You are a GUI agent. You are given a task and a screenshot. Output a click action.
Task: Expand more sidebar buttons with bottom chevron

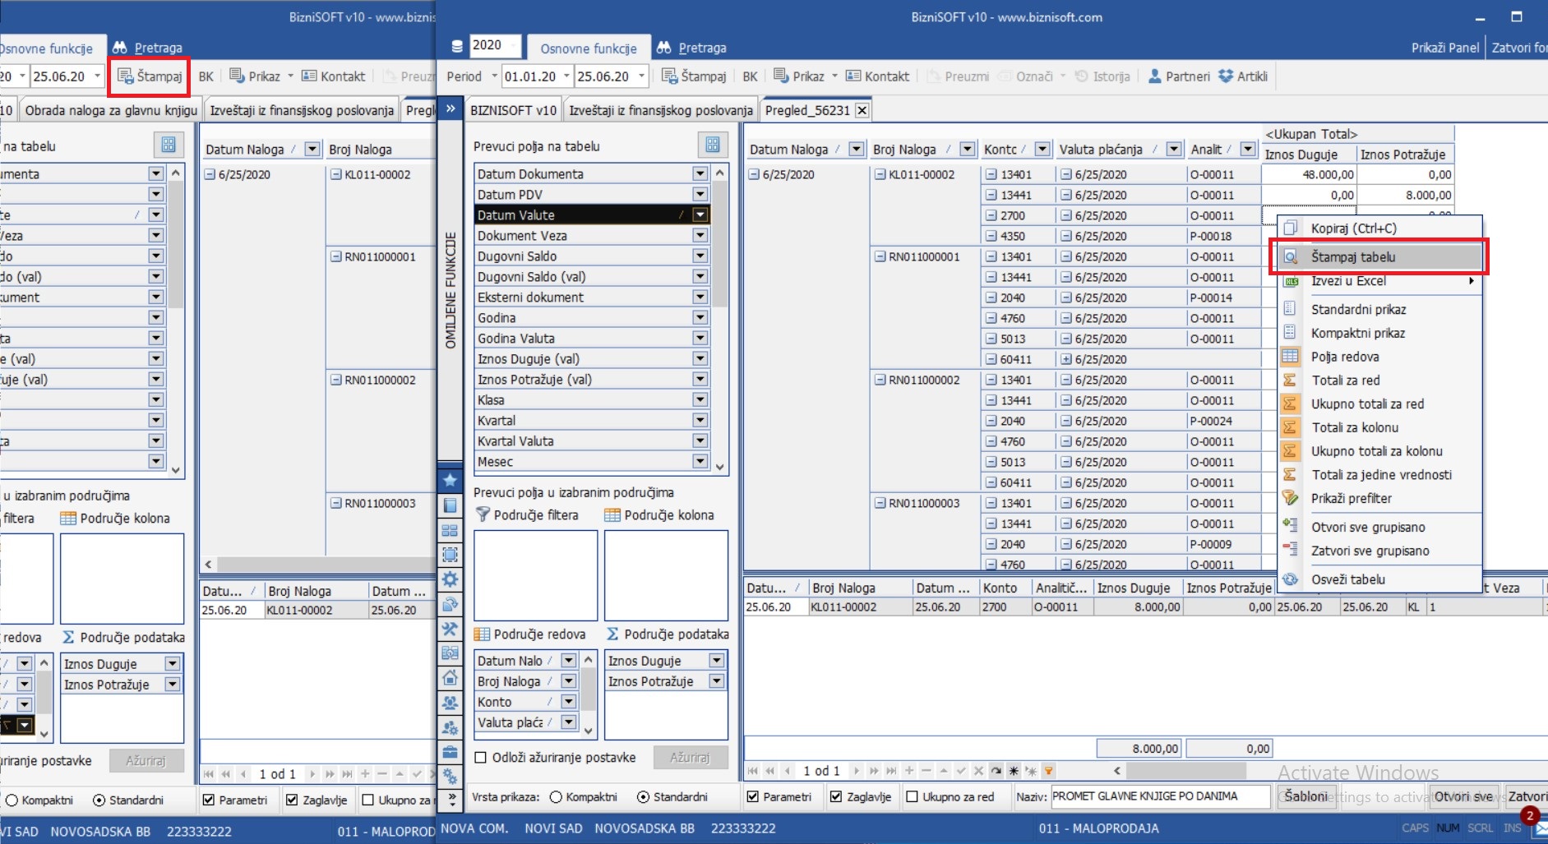(450, 799)
